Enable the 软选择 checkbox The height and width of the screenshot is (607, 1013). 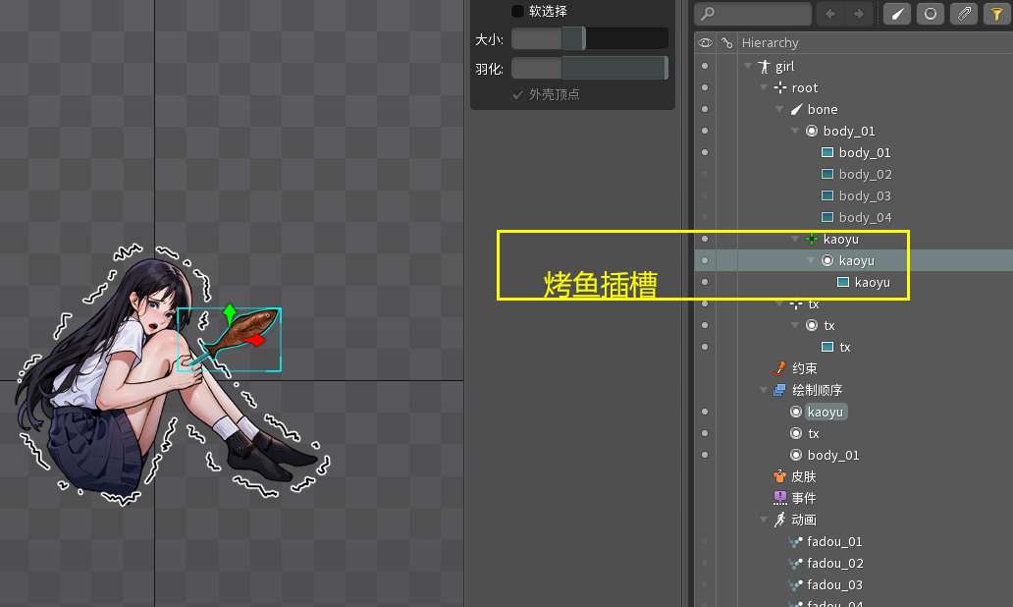coord(517,12)
